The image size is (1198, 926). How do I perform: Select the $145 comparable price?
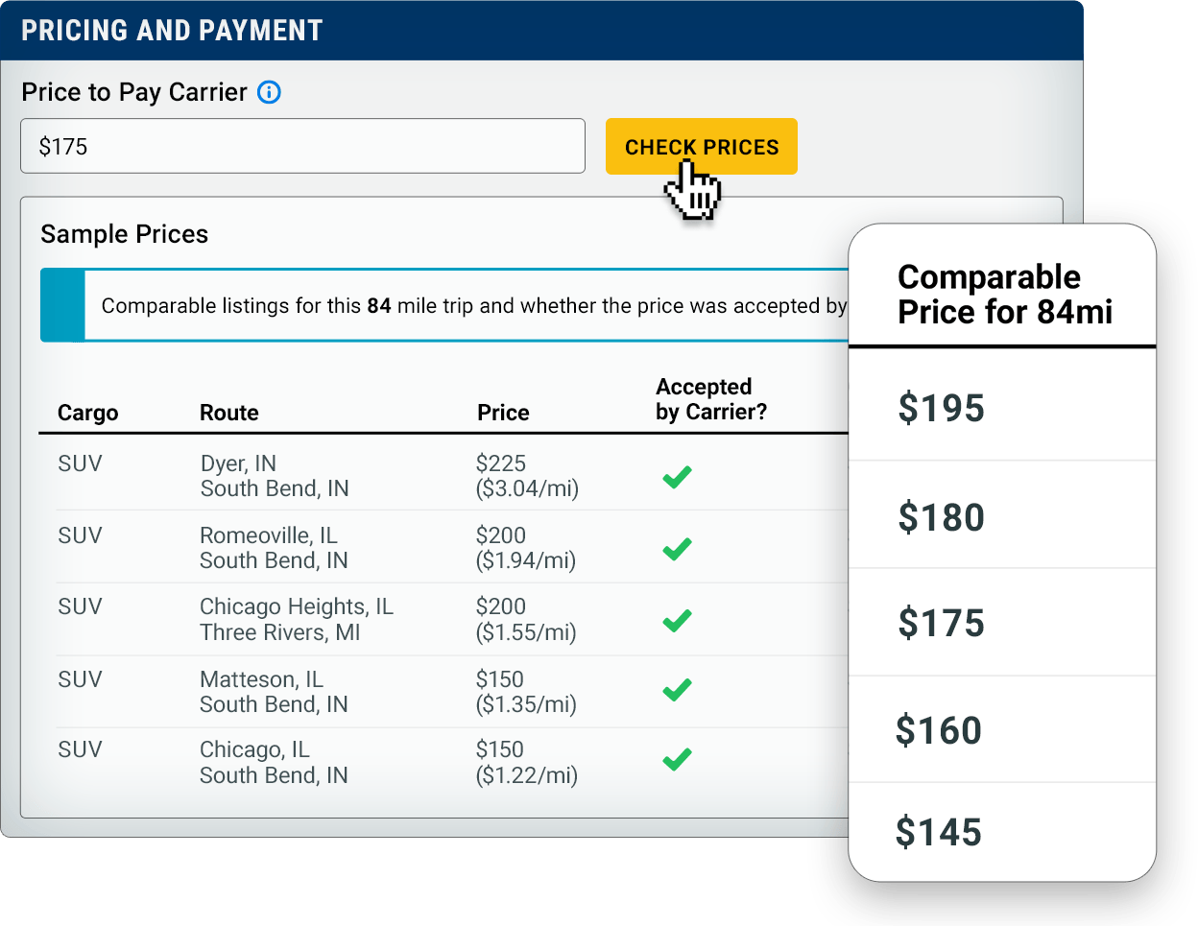point(1002,831)
